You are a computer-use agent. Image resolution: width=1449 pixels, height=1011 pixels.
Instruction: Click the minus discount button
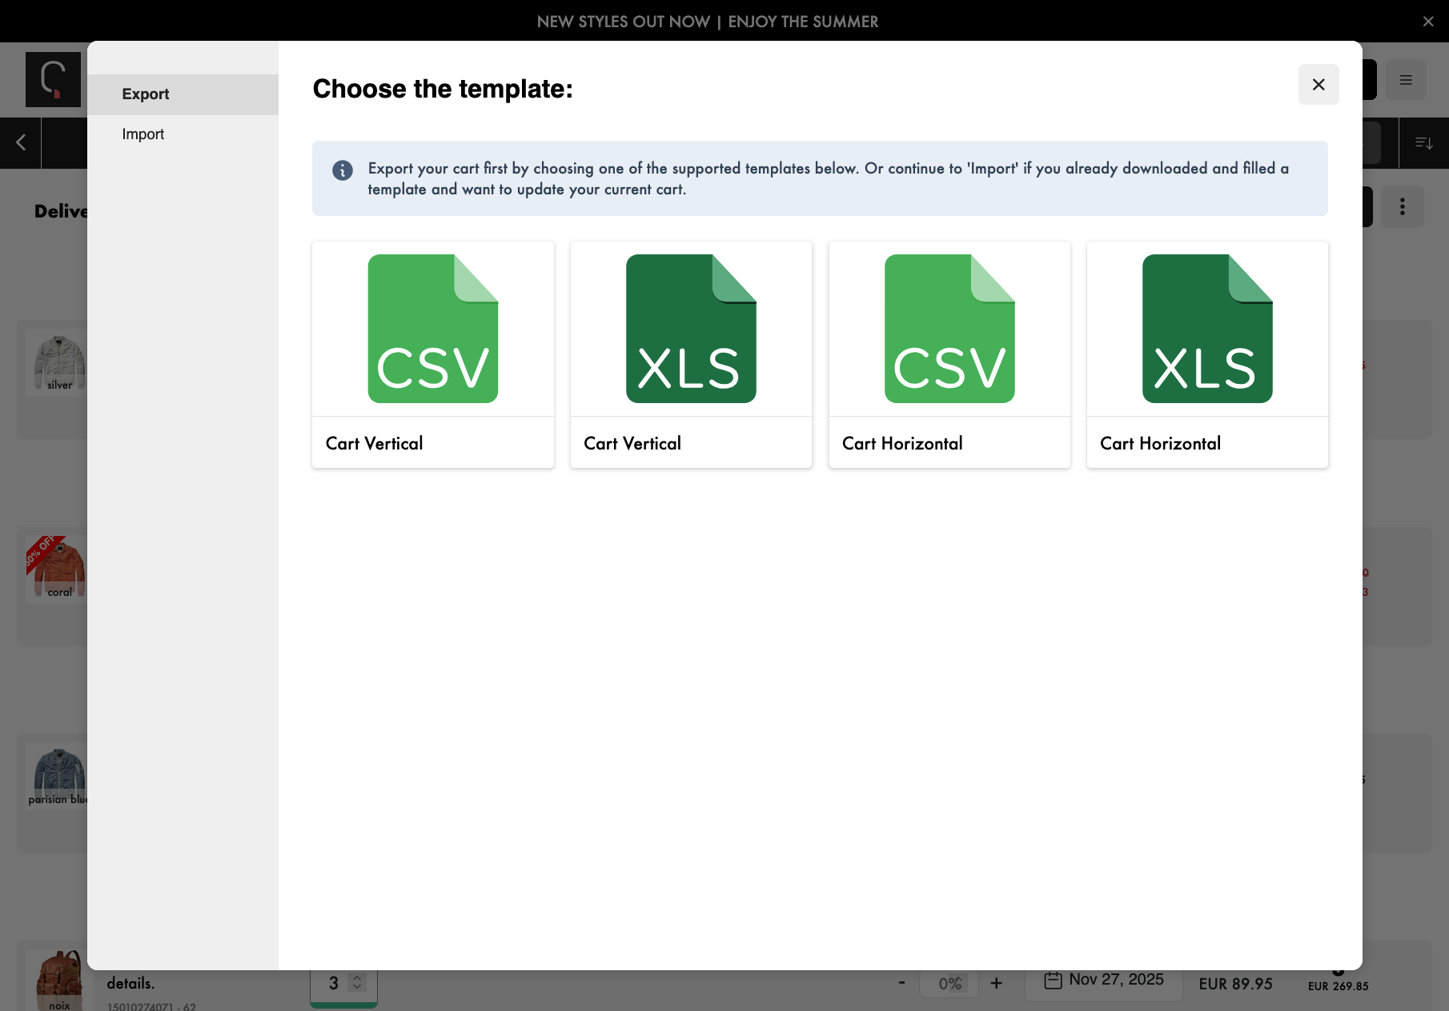[901, 983]
